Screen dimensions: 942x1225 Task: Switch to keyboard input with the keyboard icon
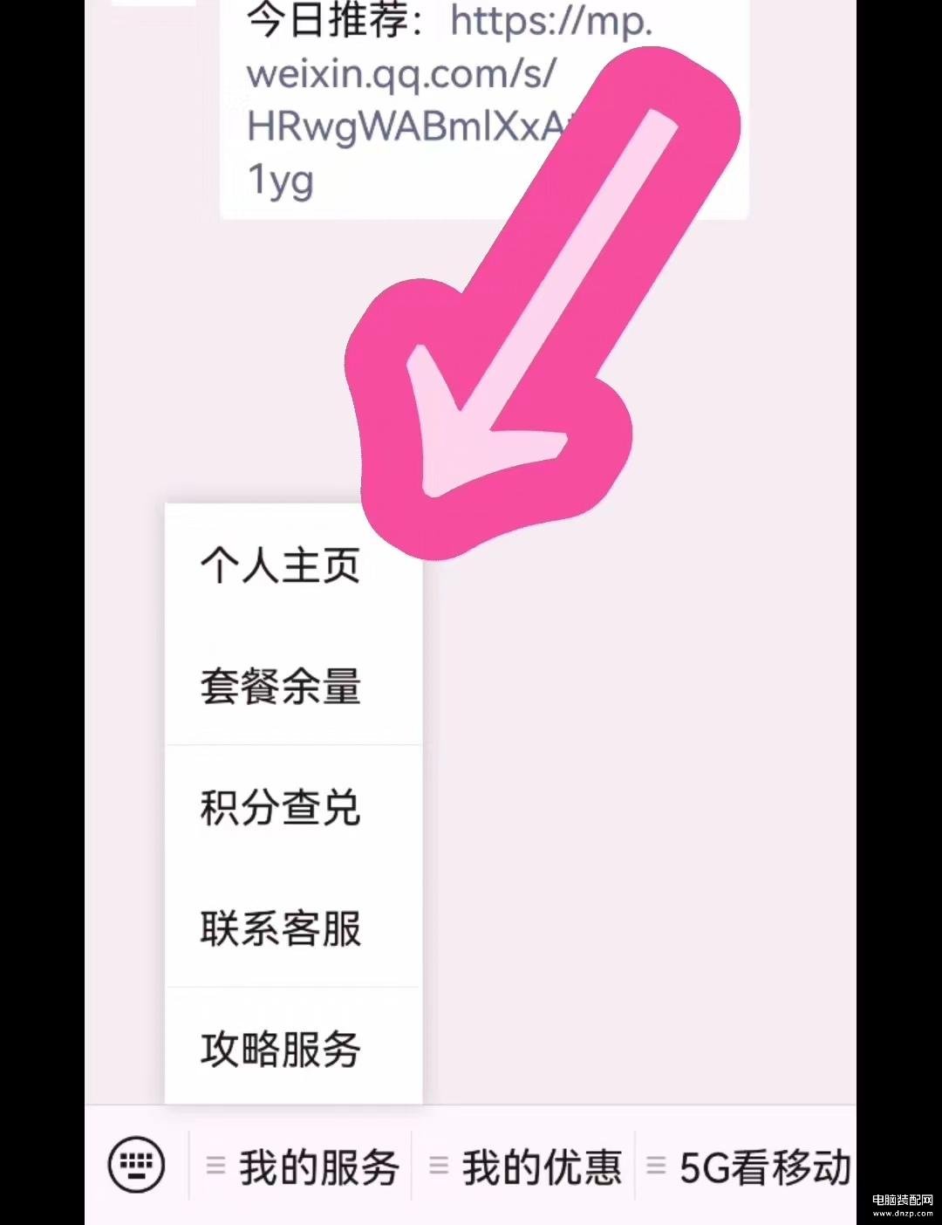tap(136, 1164)
